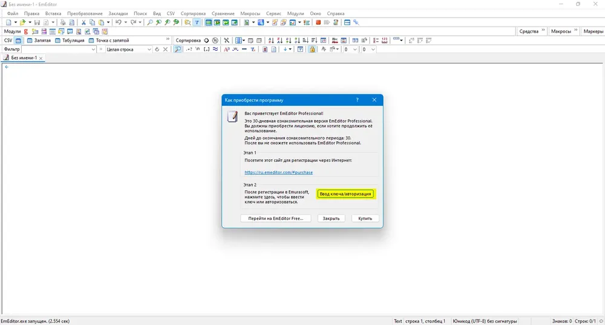Open the Справка menu
The height and width of the screenshot is (325, 605).
click(336, 13)
